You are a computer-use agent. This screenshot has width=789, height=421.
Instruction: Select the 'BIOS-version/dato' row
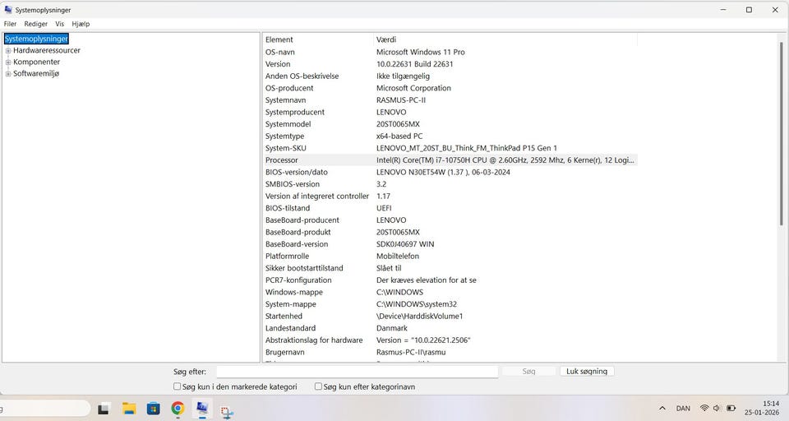point(450,172)
